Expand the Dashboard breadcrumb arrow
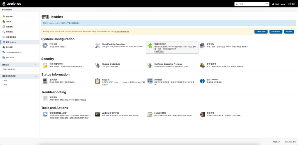298x145 pixels. [15, 10]
